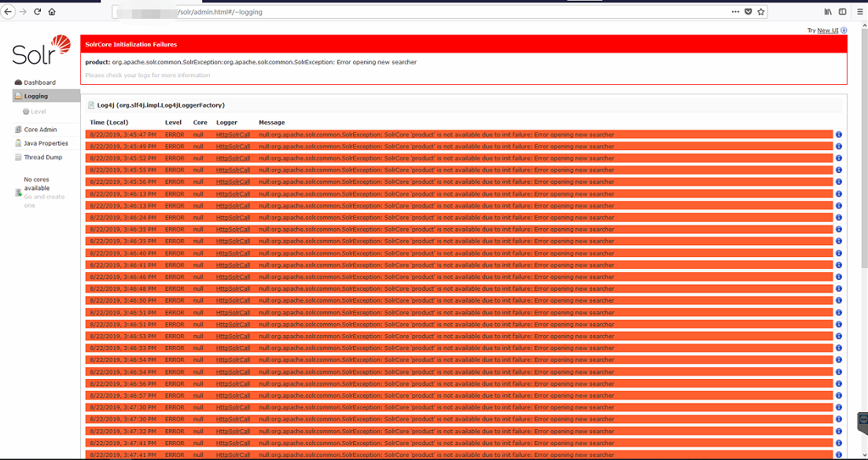Select the SolrCore Initialization Failures heading
Viewport: 868px width, 460px height.
tap(131, 44)
